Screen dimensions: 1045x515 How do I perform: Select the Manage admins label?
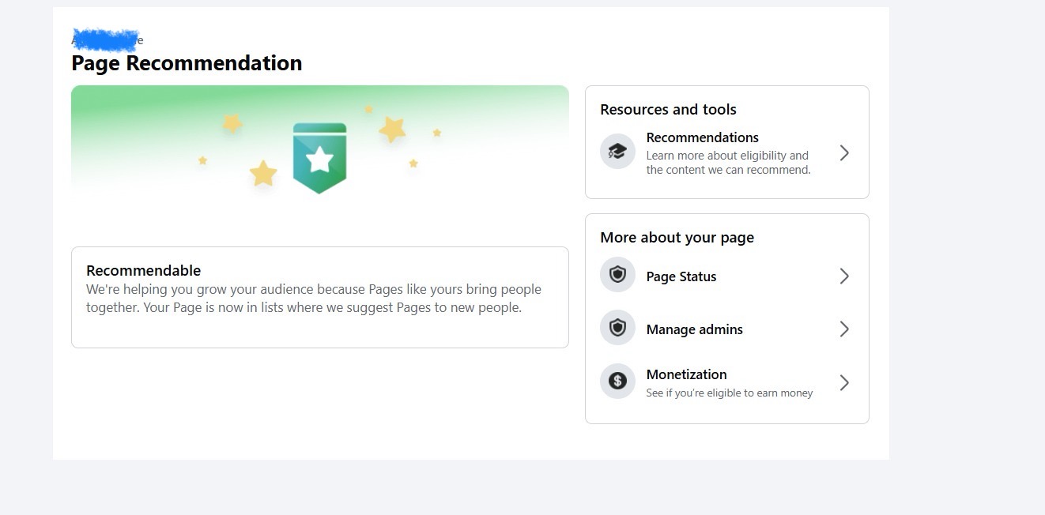(694, 329)
